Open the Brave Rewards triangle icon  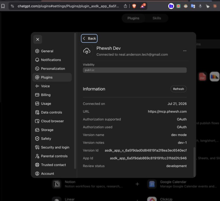tap(143, 6)
